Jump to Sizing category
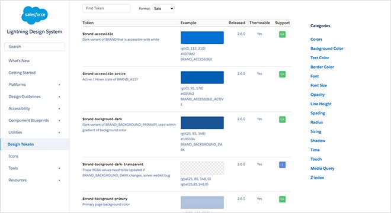This screenshot has height=213, width=391. point(316,131)
